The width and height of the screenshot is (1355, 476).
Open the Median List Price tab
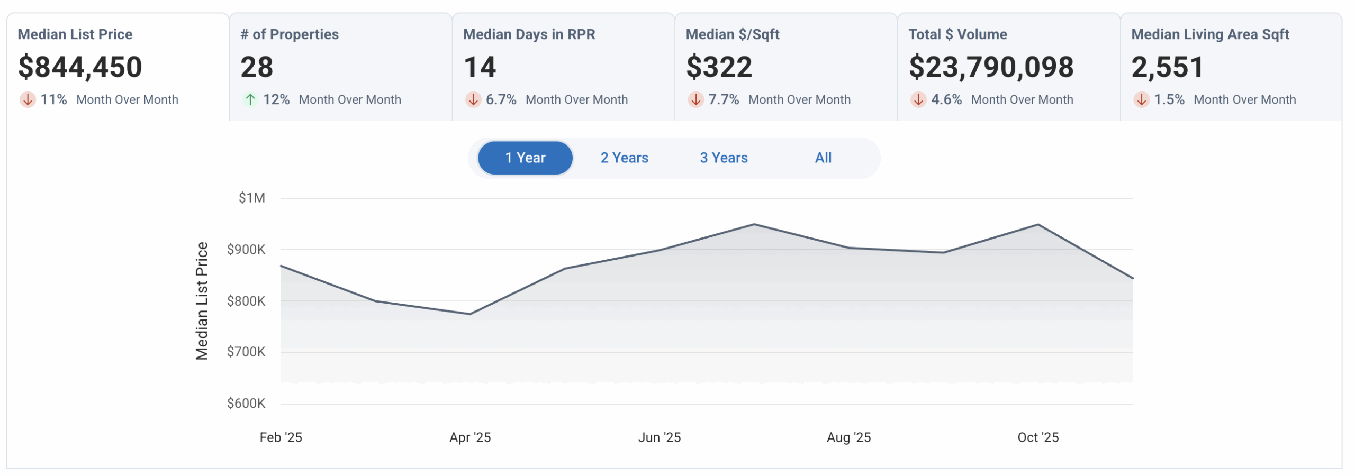coord(118,67)
